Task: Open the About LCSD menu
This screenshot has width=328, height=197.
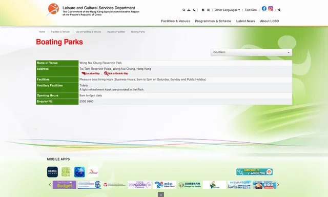Action: point(270,21)
